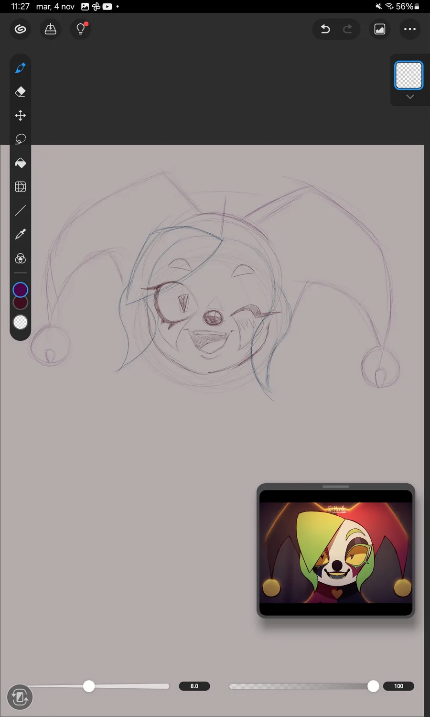Click the brush size slider handle
Image resolution: width=430 pixels, height=717 pixels.
(89, 686)
